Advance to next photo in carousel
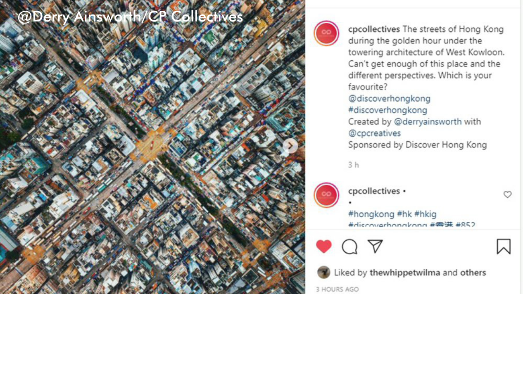This screenshot has width=523, height=370. click(290, 146)
